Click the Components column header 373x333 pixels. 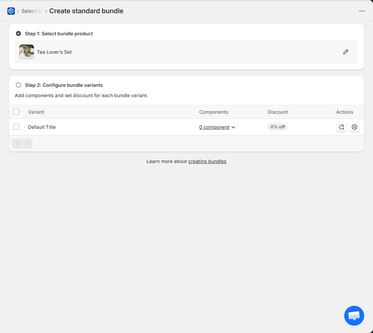[x=214, y=112]
